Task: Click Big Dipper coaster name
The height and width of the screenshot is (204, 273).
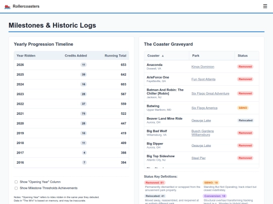Action: pos(155,144)
